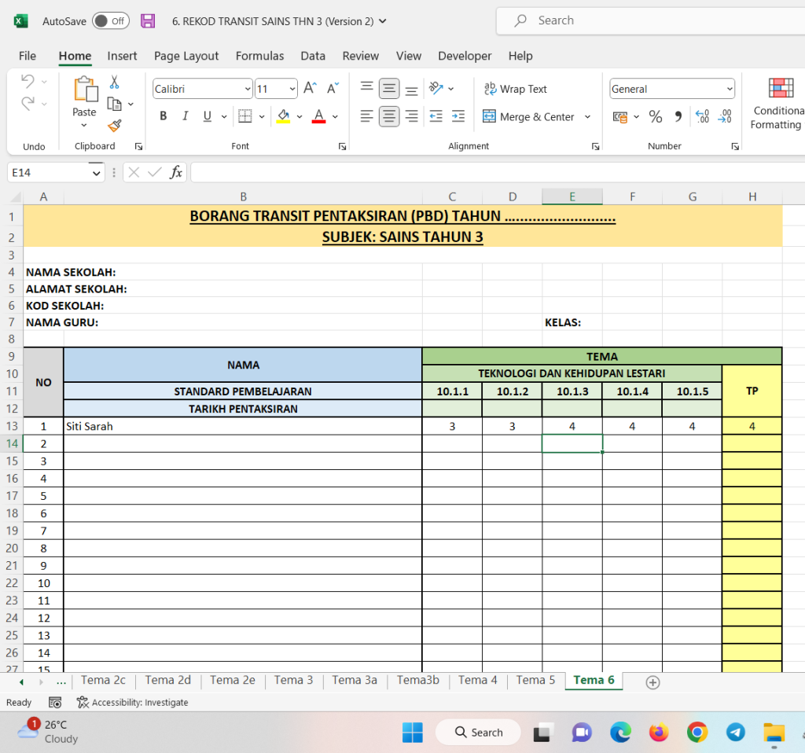Screen dimensions: 805x753
Task: Open the General number format dropdown
Action: (730, 88)
